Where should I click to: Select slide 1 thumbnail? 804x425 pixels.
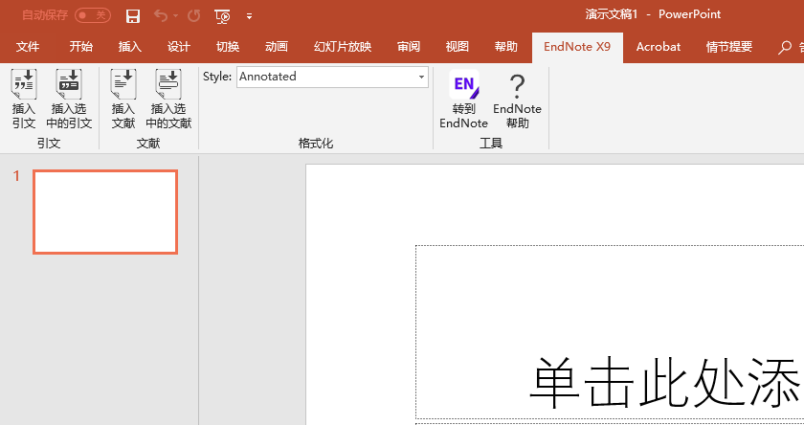tap(105, 212)
